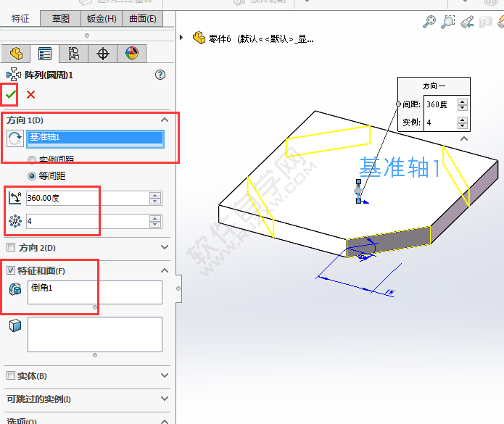Image resolution: width=504 pixels, height=424 pixels.
Task: Select the 基准轴1 axis field
Action: (x=95, y=138)
